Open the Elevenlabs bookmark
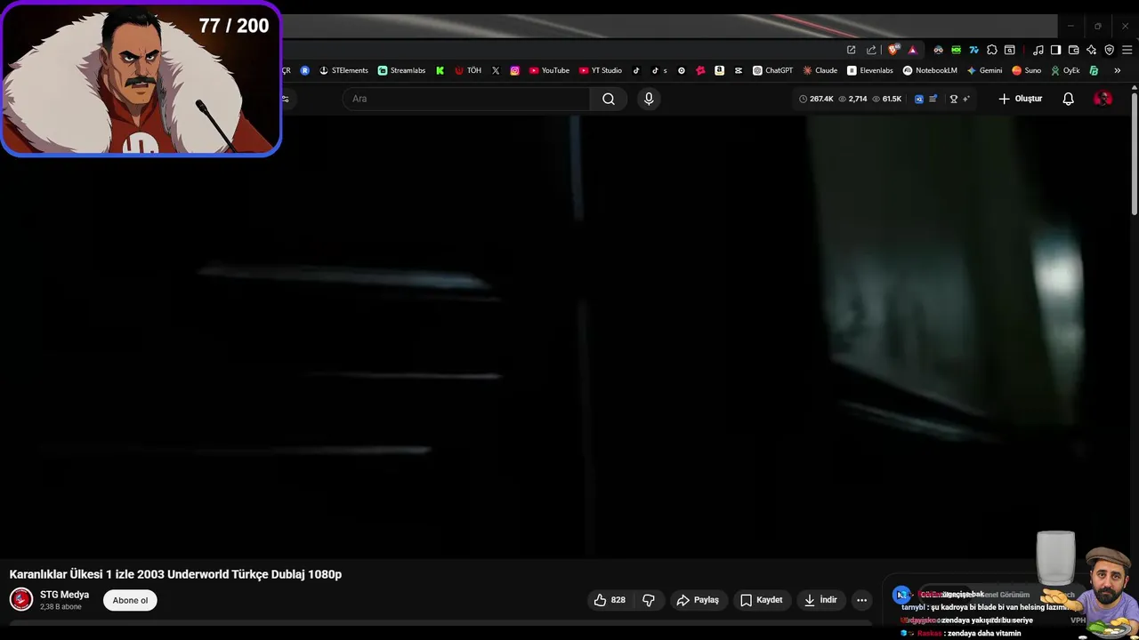 click(870, 70)
